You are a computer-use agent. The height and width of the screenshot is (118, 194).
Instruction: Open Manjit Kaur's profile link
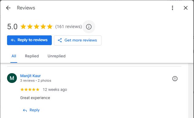pyautogui.click(x=30, y=76)
